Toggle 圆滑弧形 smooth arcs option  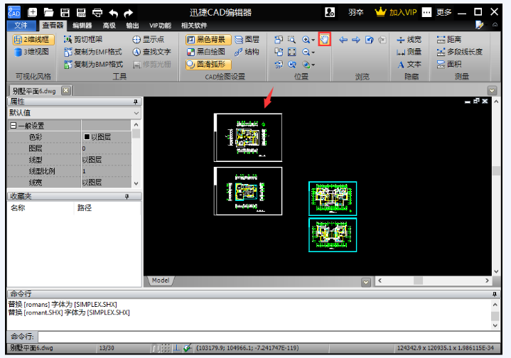pyautogui.click(x=206, y=64)
